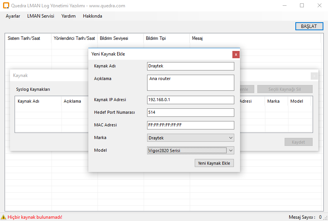The image size is (328, 221).
Task: Edit the Kaynak IP Adresi field
Action: pyautogui.click(x=190, y=100)
